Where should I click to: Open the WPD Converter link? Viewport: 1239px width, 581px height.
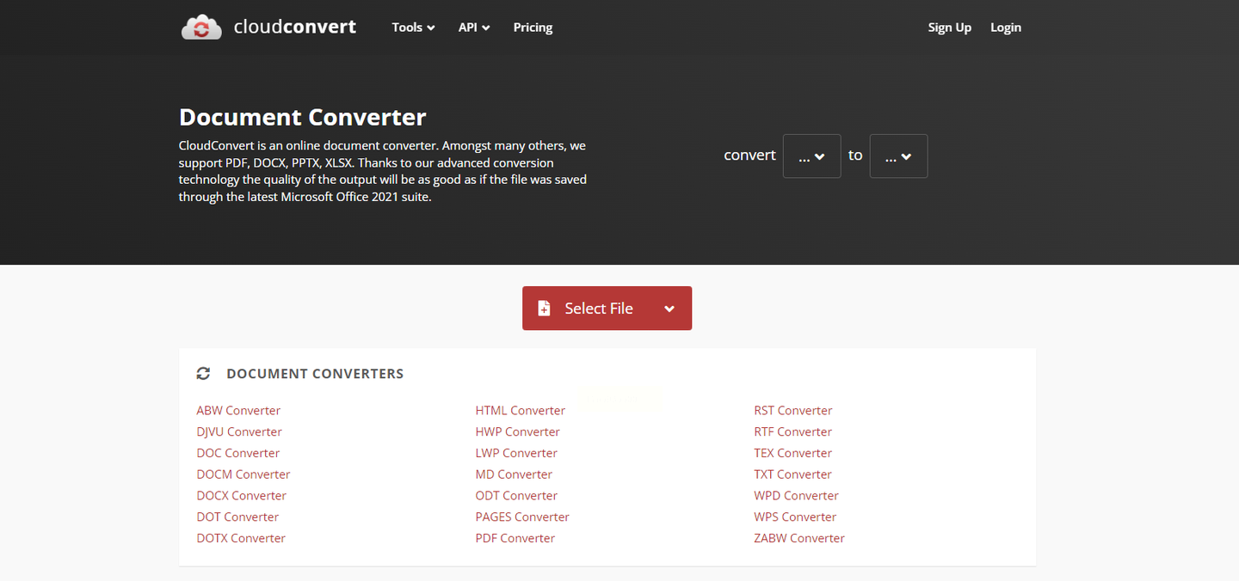click(x=796, y=496)
